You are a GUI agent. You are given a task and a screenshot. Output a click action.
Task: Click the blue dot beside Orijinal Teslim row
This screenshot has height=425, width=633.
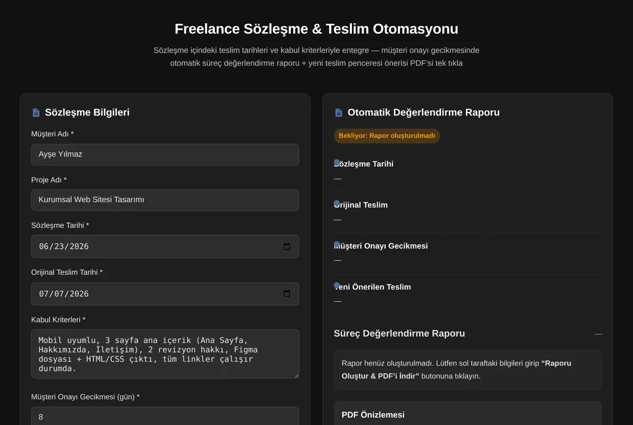point(337,203)
